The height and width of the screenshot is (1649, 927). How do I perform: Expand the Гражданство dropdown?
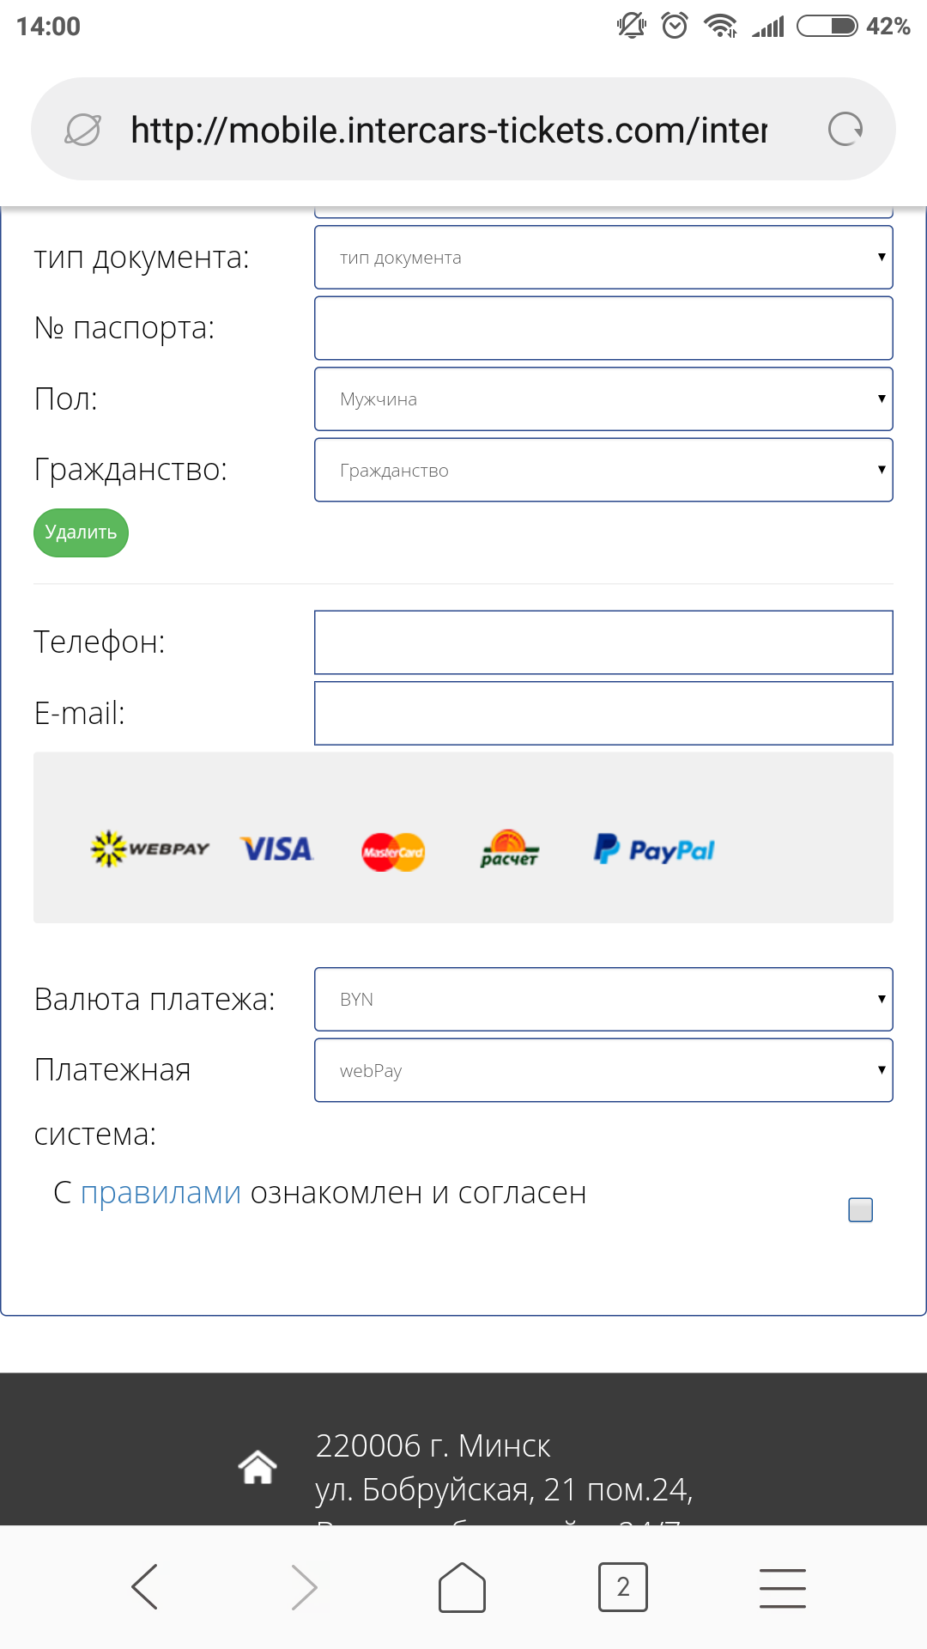click(603, 470)
